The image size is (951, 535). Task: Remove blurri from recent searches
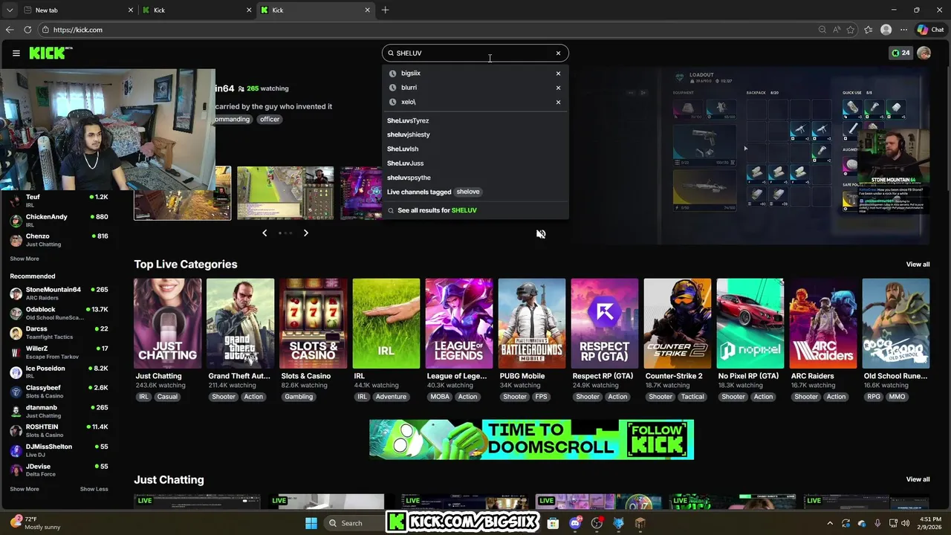558,88
